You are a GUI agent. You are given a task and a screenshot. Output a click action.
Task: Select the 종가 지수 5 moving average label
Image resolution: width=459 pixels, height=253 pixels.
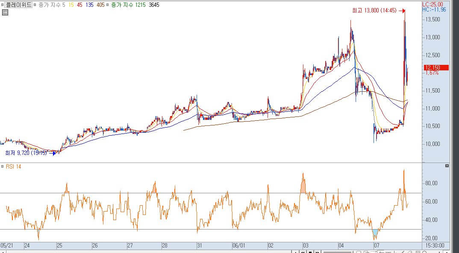pyautogui.click(x=52, y=5)
